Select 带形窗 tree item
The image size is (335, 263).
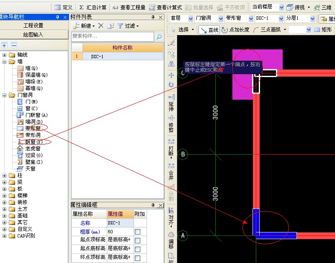point(33,129)
